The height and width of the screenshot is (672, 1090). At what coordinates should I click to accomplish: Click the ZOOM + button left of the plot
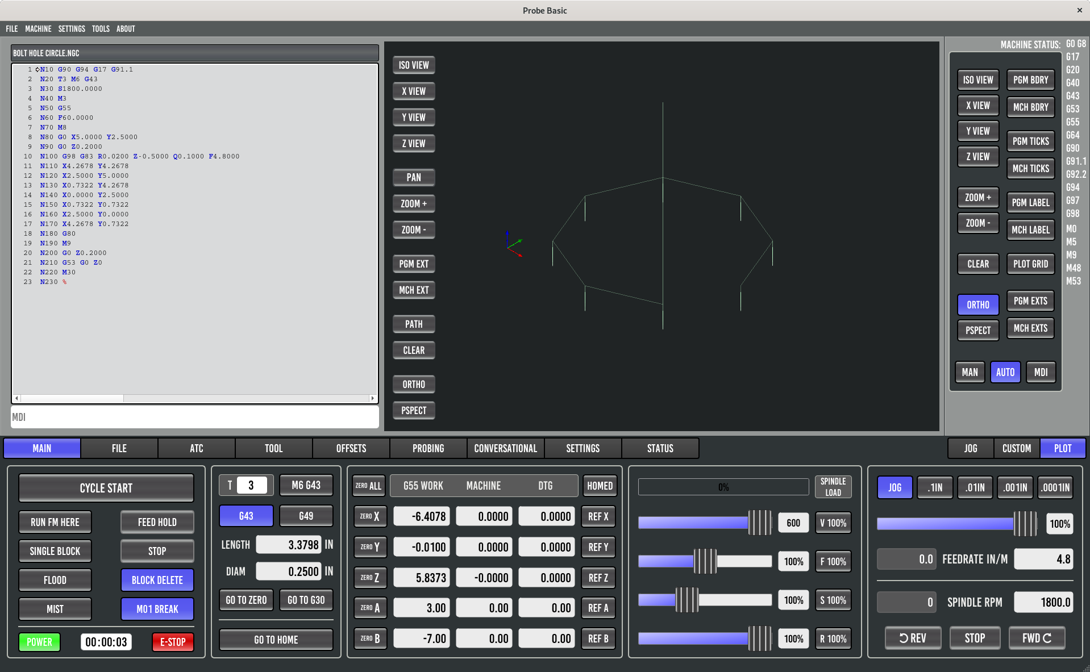414,204
